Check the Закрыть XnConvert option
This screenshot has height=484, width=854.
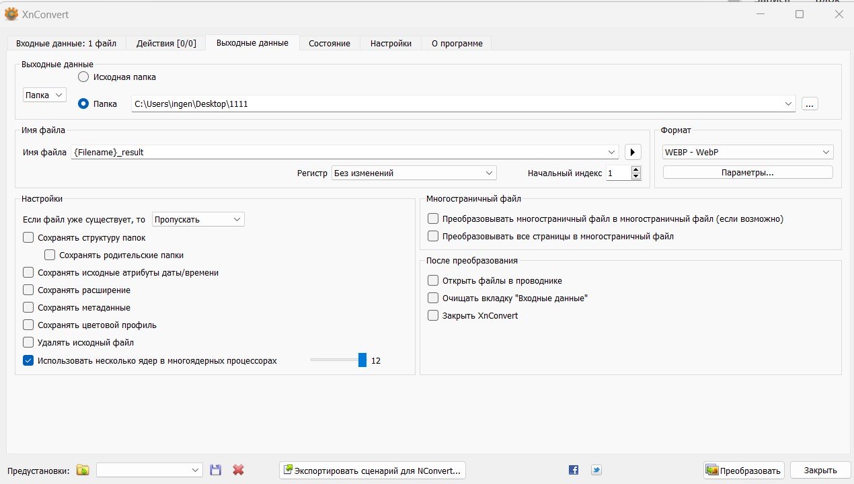(433, 315)
